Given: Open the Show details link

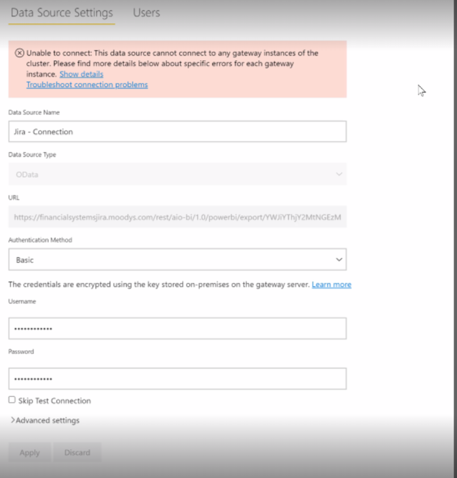Looking at the screenshot, I should (x=81, y=74).
